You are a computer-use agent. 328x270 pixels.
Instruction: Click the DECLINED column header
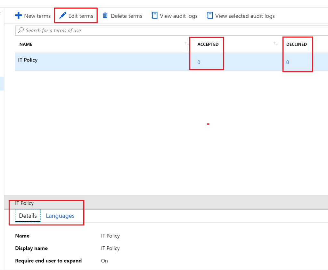(297, 44)
